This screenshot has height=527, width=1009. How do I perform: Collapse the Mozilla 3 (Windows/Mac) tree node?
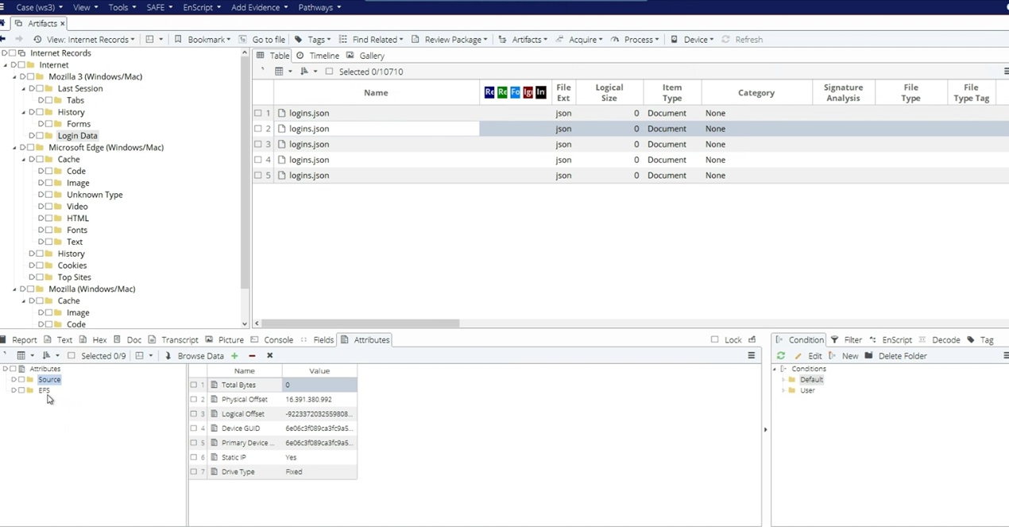14,77
